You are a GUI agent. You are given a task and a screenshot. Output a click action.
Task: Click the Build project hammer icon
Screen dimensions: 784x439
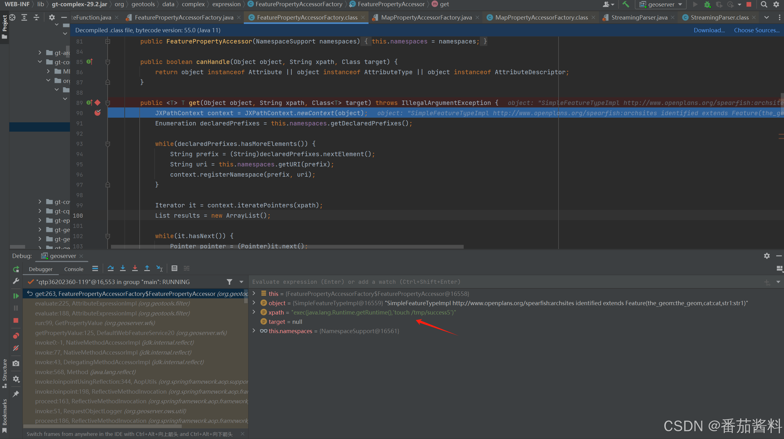pos(626,4)
